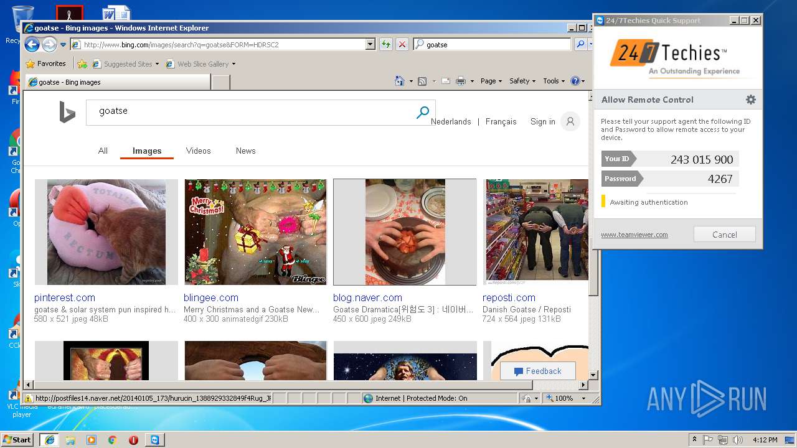Expand the address bar URL dropdown
The width and height of the screenshot is (797, 448).
tap(370, 44)
